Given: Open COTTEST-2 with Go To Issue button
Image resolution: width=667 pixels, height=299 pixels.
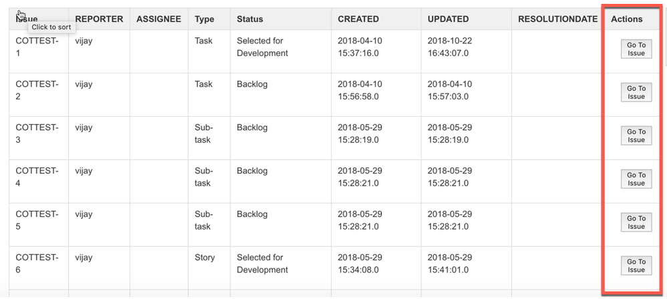Looking at the screenshot, I should coord(636,92).
